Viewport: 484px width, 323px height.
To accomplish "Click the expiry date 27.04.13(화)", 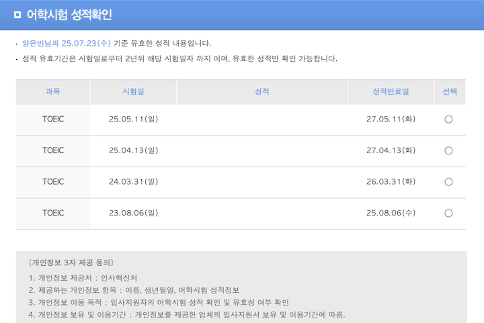I will [x=391, y=150].
